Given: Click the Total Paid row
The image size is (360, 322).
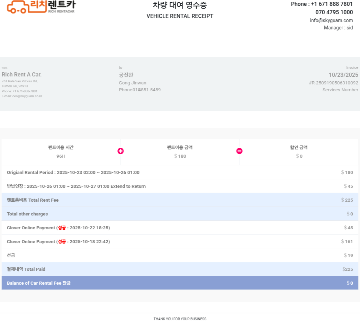Looking at the screenshot, I should click(x=26, y=269).
